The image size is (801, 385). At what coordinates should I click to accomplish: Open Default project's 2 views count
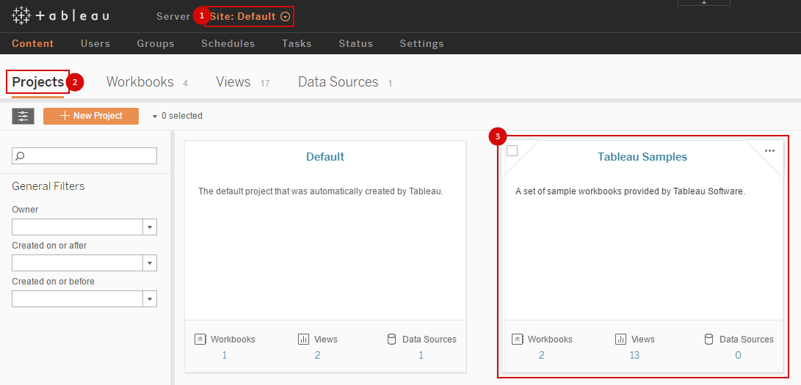pos(317,356)
